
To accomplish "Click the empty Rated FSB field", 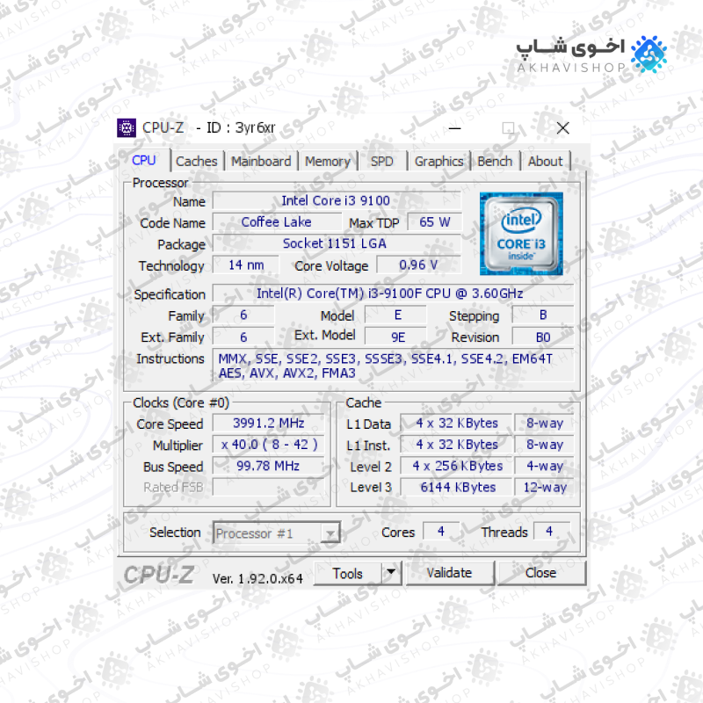I will (x=269, y=488).
